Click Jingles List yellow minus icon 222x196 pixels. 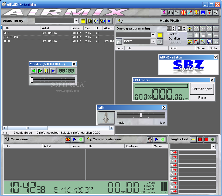click(x=193, y=139)
